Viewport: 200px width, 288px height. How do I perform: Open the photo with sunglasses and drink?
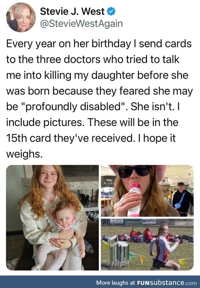[147, 191]
